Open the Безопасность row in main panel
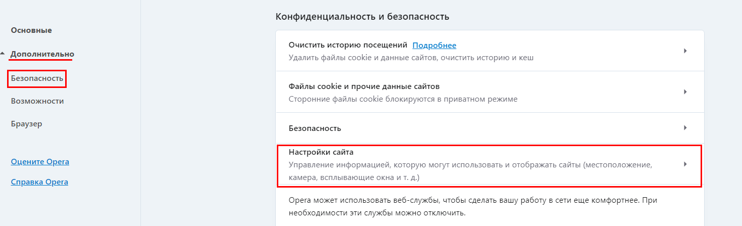Viewport: 742px width, 226px height. (315, 128)
